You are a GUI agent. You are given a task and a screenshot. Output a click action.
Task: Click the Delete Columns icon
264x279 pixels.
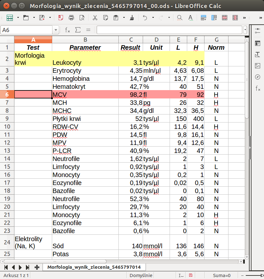pyautogui.click(x=235, y=18)
